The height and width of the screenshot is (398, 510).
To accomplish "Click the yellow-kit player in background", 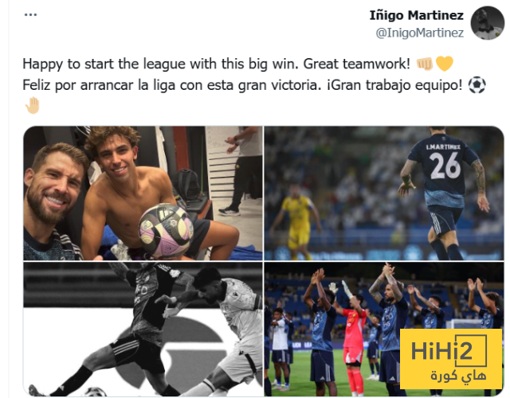I will tap(297, 221).
